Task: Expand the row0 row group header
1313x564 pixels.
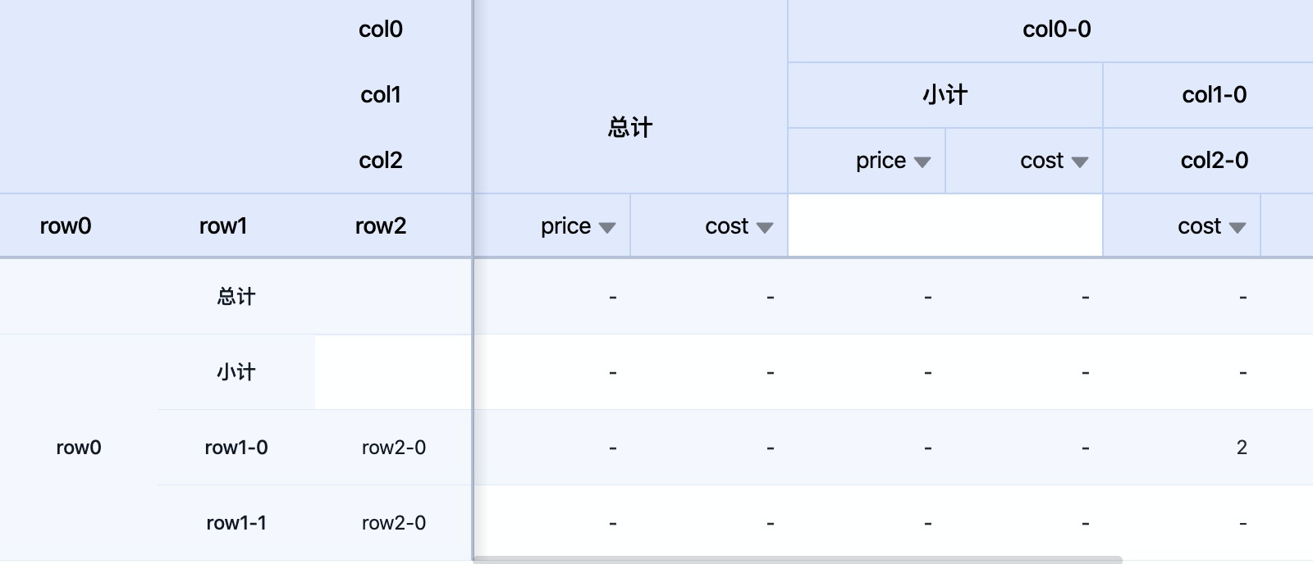Action: [78, 448]
